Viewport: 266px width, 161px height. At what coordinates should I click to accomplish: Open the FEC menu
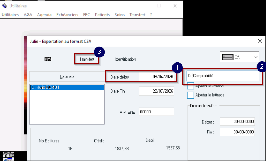coord(87,15)
